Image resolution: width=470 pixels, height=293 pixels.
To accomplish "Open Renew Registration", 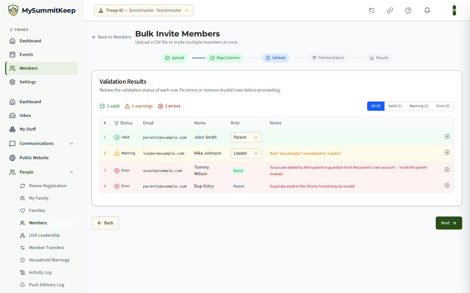I will coord(47,186).
